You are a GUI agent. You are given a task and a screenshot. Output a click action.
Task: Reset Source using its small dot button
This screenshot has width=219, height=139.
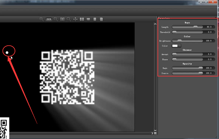pyautogui.click(x=214, y=73)
